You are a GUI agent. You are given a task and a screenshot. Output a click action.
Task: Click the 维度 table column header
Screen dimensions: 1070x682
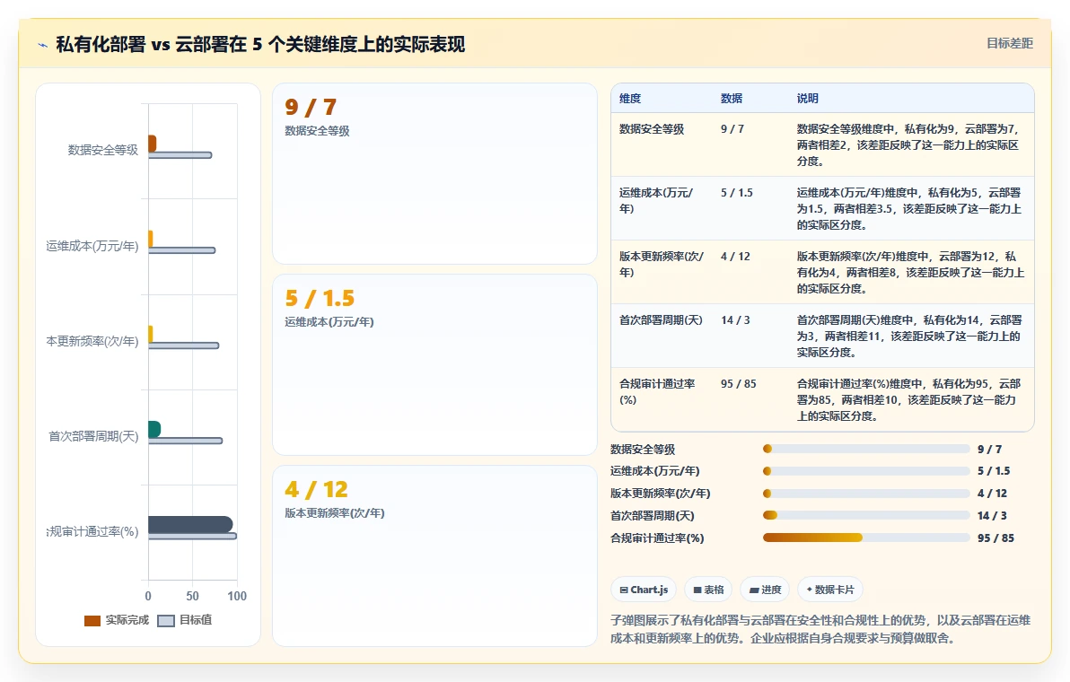[x=630, y=99]
